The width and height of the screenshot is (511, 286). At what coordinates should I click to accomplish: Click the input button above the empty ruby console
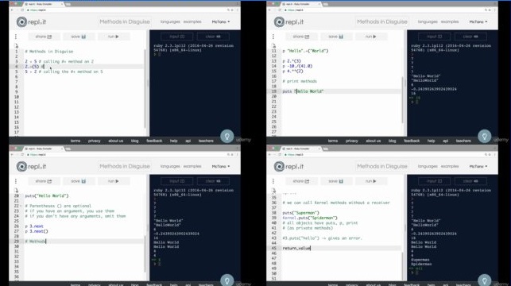177,37
